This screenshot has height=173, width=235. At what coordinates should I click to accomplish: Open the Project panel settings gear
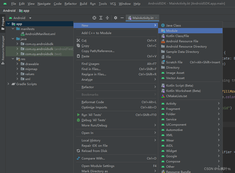115,18
